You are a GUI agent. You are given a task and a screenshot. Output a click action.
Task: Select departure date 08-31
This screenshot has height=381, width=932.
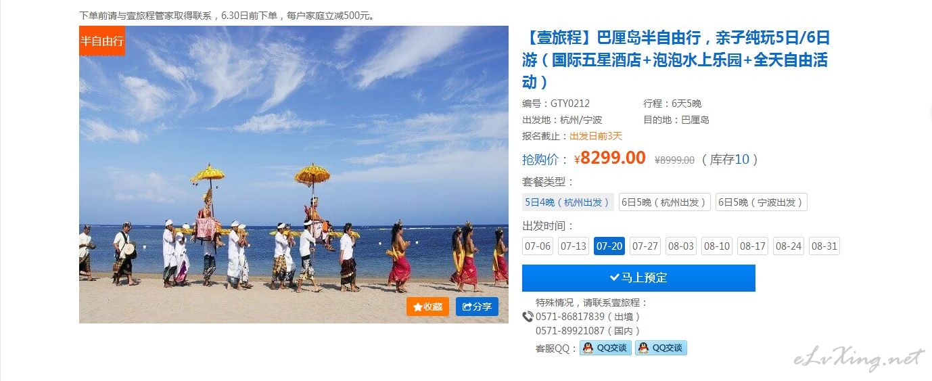[x=824, y=246]
